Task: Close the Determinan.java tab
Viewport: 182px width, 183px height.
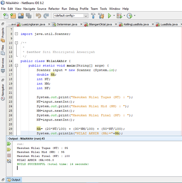Action: [81, 24]
